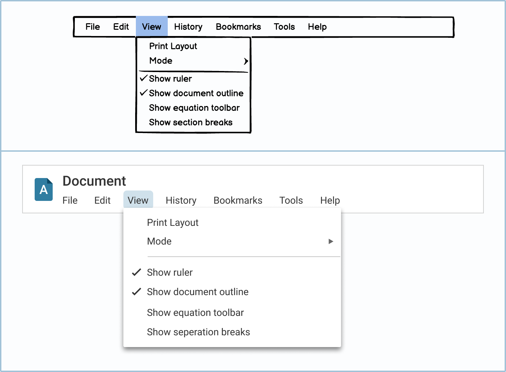Open the Edit menu below the Document title
The height and width of the screenshot is (372, 506).
pos(102,200)
